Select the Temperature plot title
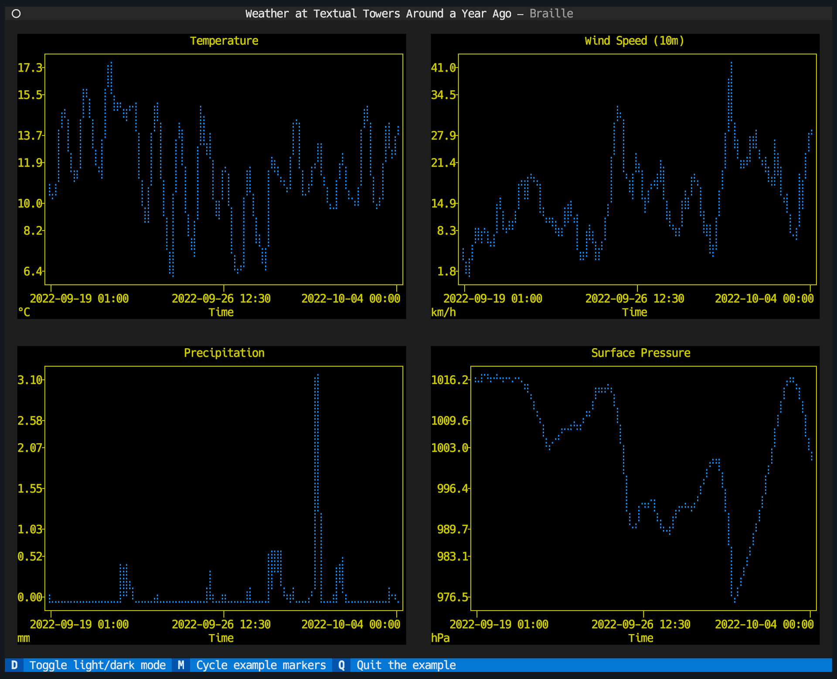The image size is (837, 679). click(224, 41)
